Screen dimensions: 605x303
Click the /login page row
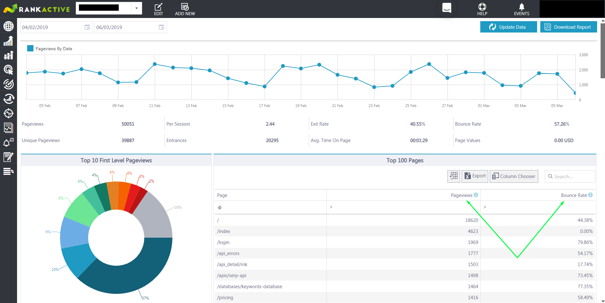pos(405,242)
